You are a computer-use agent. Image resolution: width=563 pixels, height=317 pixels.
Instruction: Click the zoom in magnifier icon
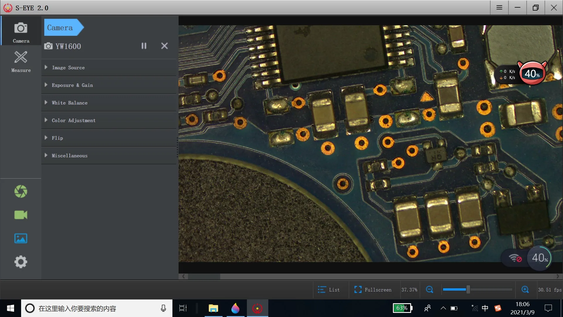(525, 290)
